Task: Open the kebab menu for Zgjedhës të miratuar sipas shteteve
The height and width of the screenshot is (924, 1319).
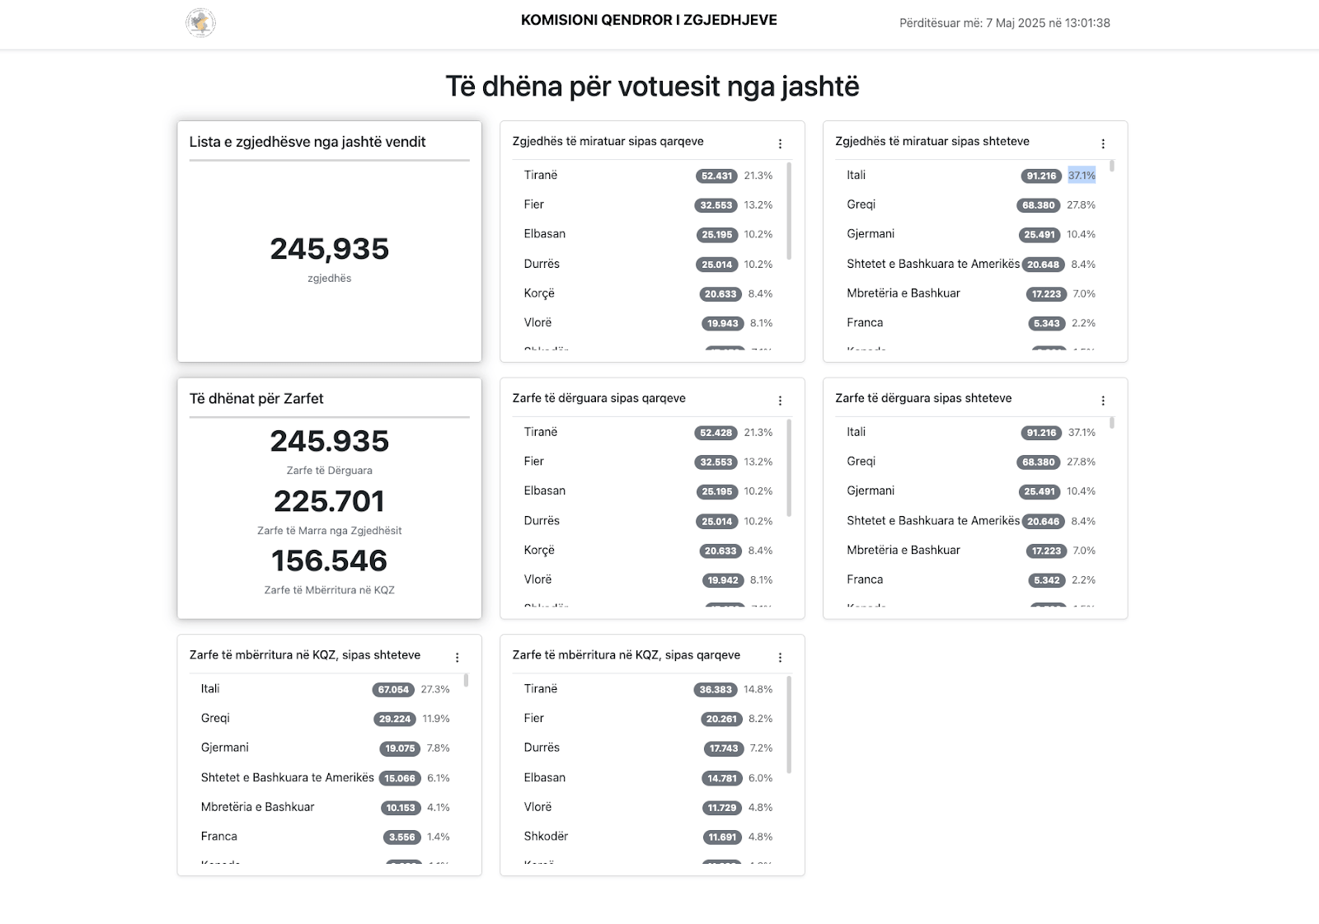Action: (x=1103, y=143)
